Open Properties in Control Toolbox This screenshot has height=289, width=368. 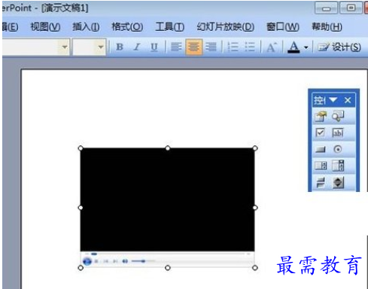[x=321, y=116]
